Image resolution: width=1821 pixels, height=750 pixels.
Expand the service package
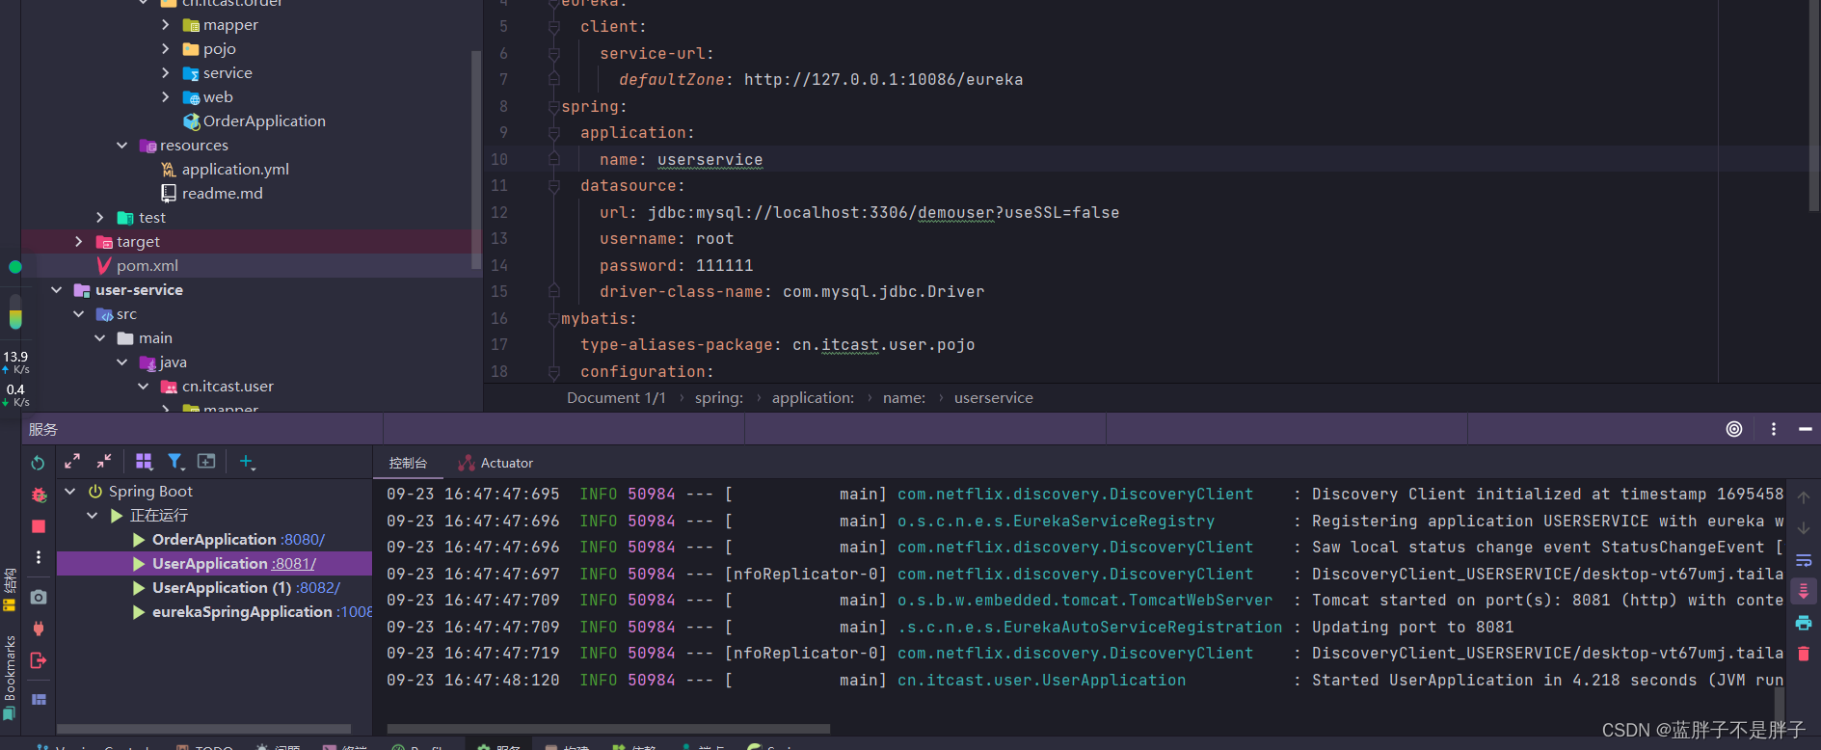[x=166, y=73]
